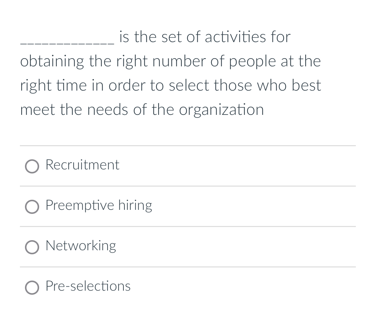Click the divider between Networking and Pre-selections
The width and height of the screenshot is (368, 322).
click(x=188, y=267)
